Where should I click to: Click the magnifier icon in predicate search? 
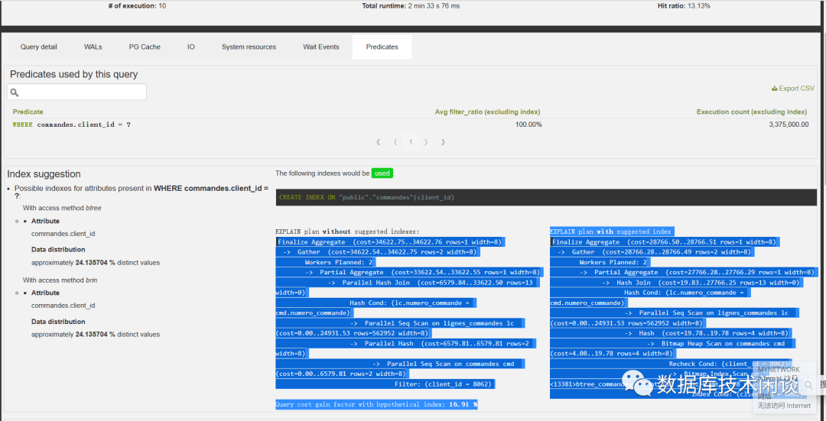click(15, 92)
